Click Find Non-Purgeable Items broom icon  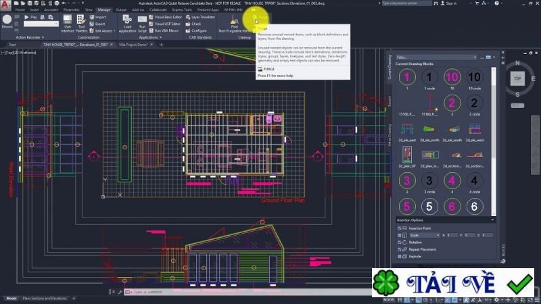coord(234,20)
